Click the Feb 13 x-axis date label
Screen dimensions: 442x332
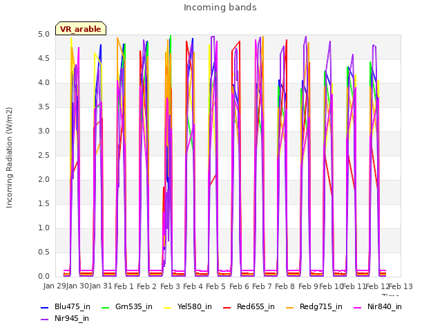point(401,286)
